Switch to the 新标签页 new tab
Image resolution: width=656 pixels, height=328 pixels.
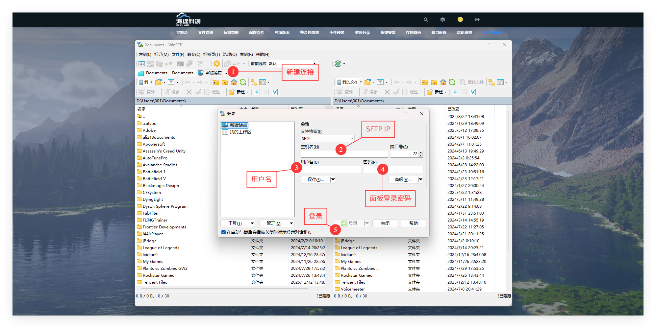point(213,73)
